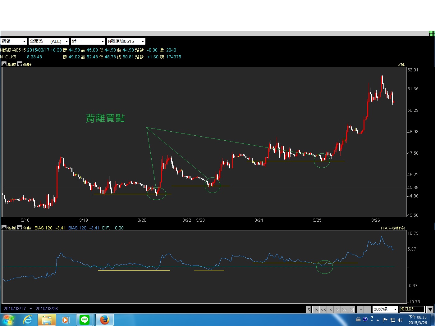Page chart forward with >> button
Screen dimensions: 435x326
pyautogui.click(x=345, y=309)
